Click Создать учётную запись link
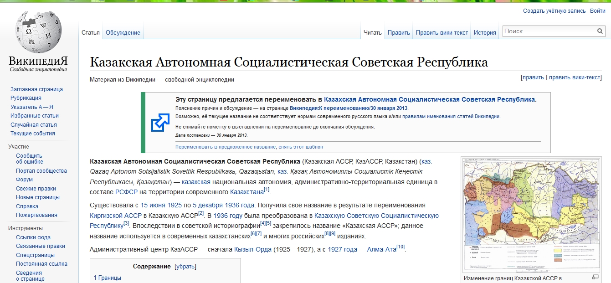 click(x=554, y=11)
